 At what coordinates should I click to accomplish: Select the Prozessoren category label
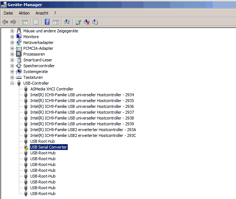click(34, 54)
